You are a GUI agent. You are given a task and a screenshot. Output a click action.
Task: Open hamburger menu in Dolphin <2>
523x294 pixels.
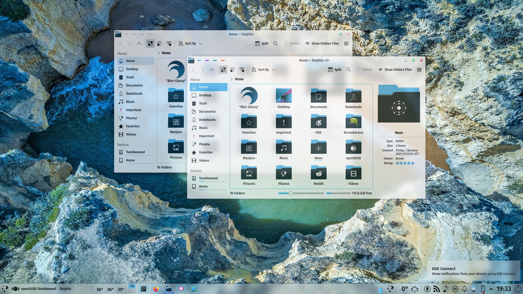[419, 70]
